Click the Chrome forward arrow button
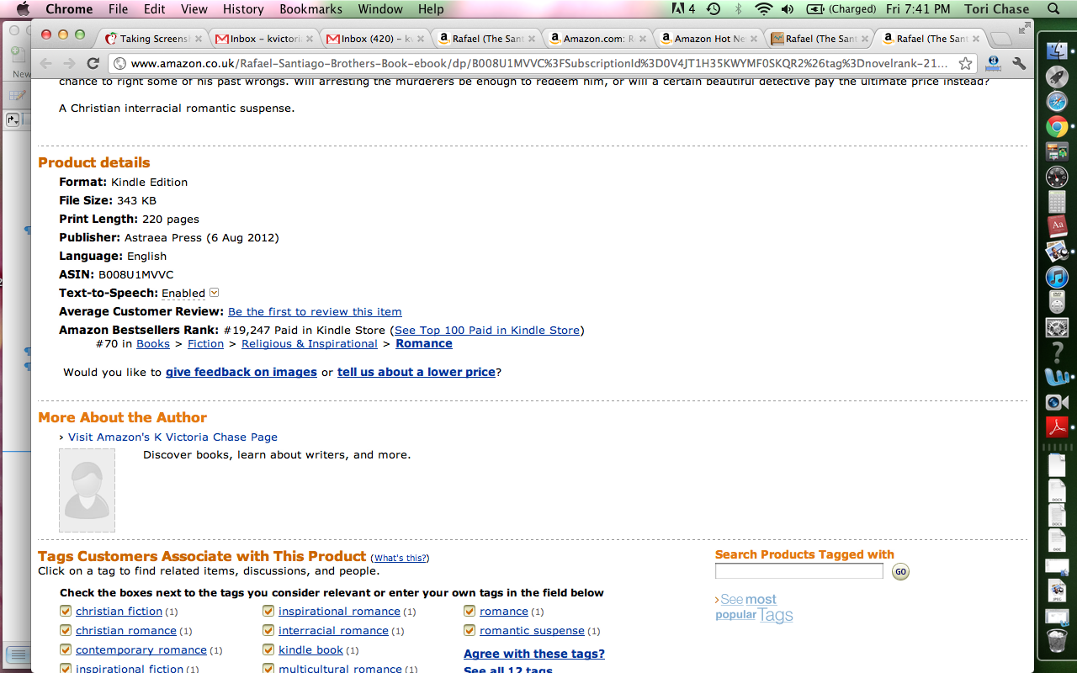Screen dimensions: 1077x673 (x=70, y=63)
